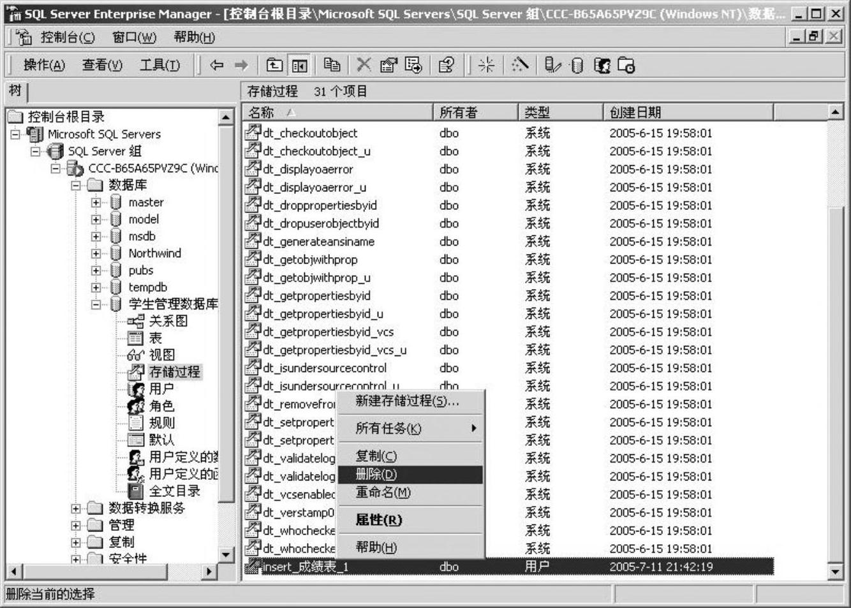Select 用户 in the tree
The width and height of the screenshot is (851, 608).
coord(161,389)
